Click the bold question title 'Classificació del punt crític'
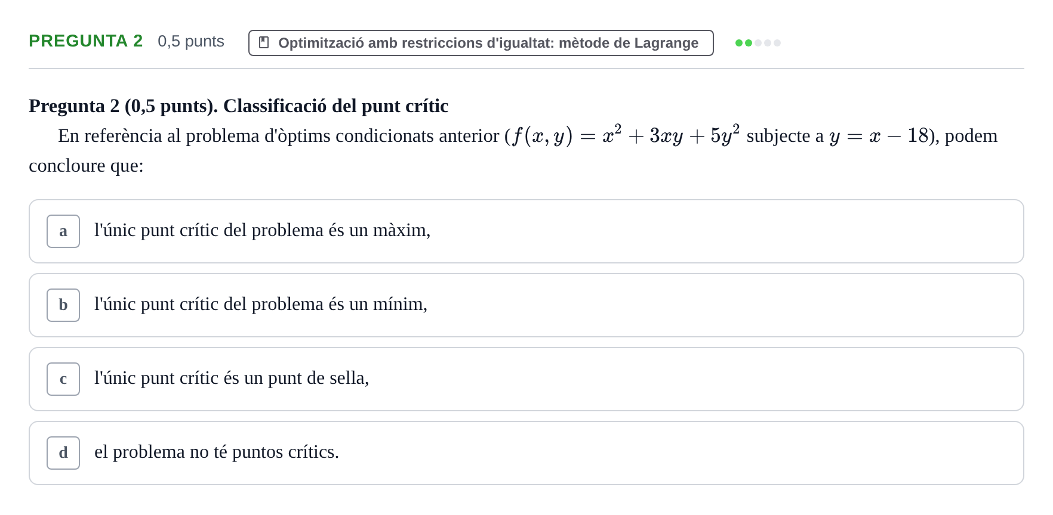This screenshot has height=515, width=1053. tap(335, 106)
